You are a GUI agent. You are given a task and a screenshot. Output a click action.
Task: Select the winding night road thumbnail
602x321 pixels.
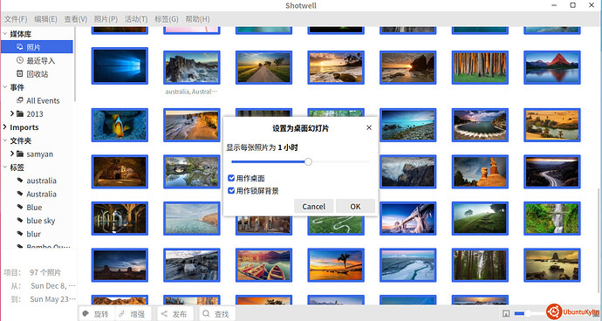552,171
